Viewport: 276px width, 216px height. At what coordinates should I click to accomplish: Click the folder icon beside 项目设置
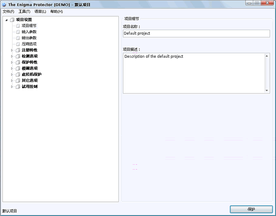[12, 20]
